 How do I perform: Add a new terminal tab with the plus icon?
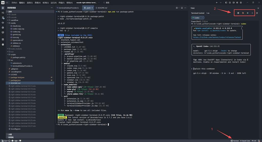tap(252, 13)
